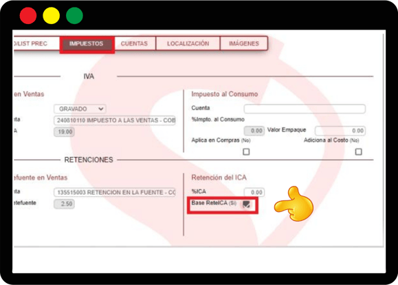Click the 19.00 IVA percentage field
Viewport: 398px width, 285px height.
click(64, 131)
